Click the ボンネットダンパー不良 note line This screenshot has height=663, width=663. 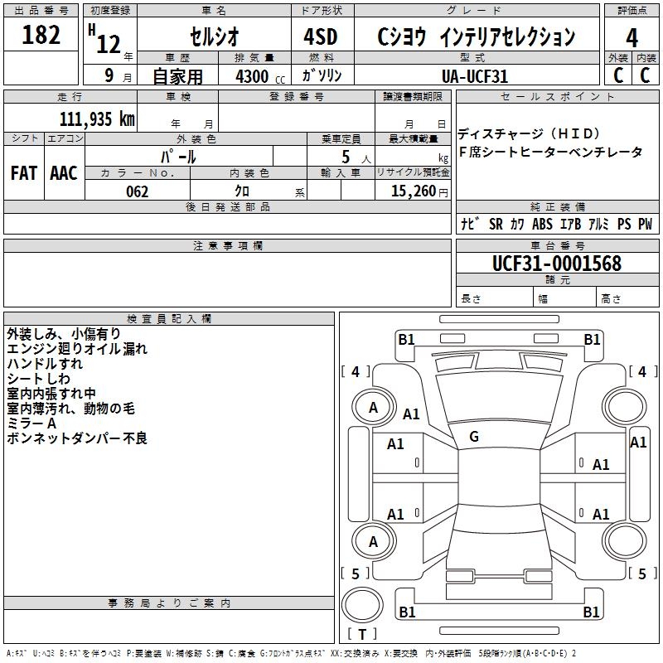76,438
